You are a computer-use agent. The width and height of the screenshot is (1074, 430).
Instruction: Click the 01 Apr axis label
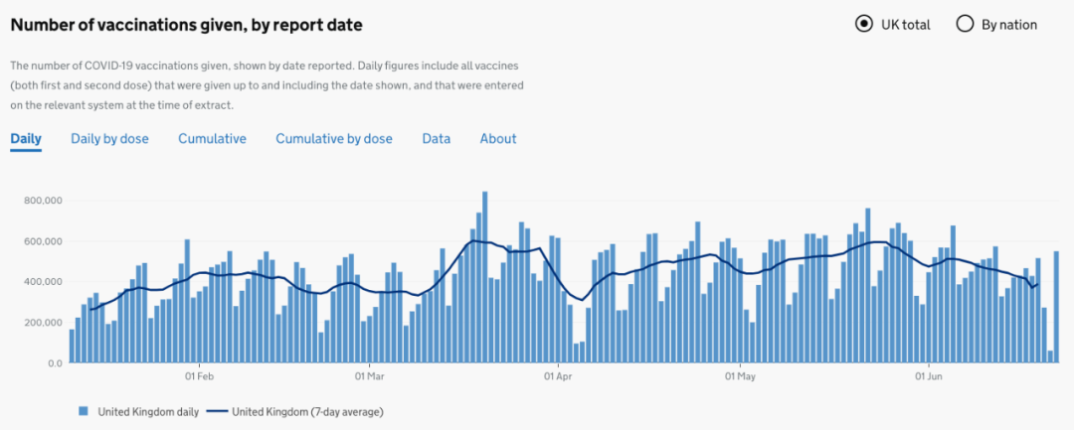[x=558, y=376]
